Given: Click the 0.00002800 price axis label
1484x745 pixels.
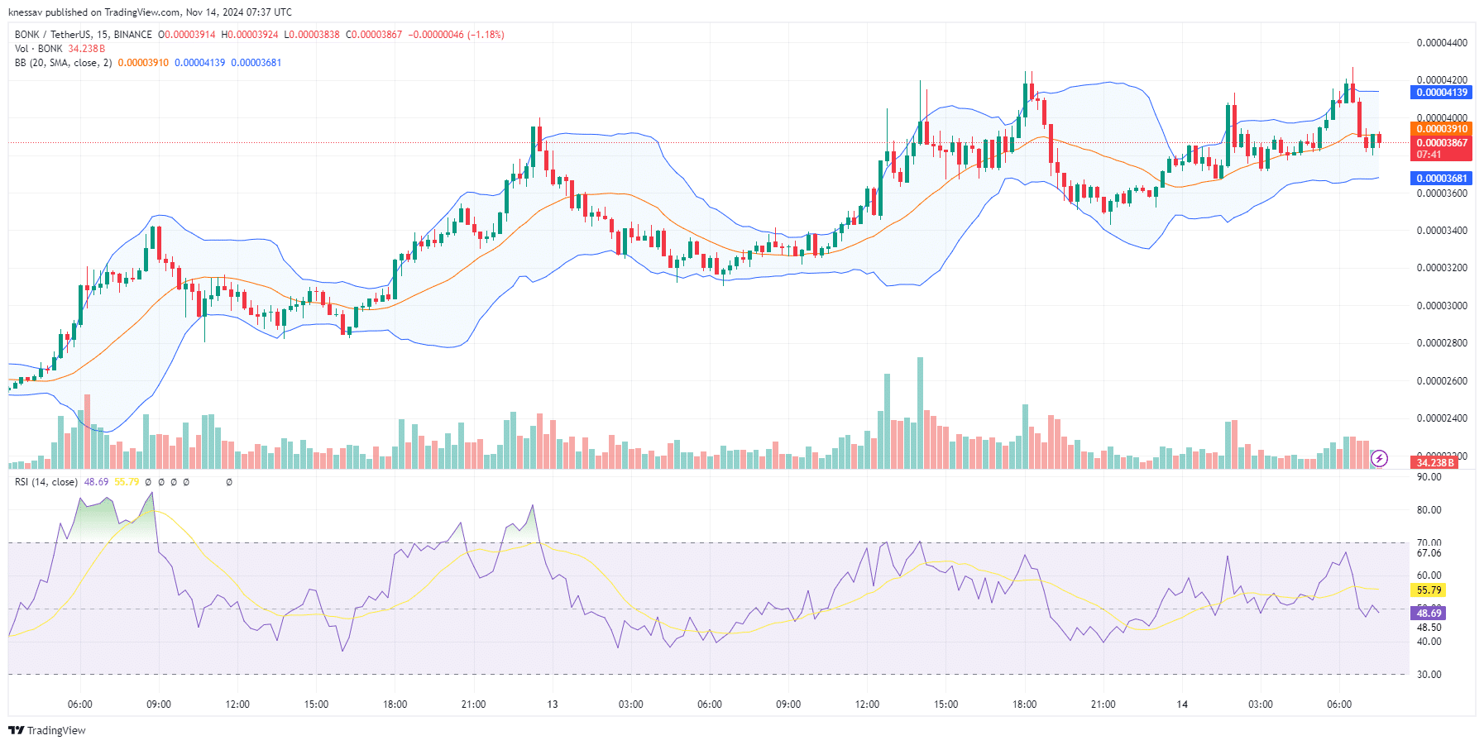Looking at the screenshot, I should pyautogui.click(x=1442, y=343).
